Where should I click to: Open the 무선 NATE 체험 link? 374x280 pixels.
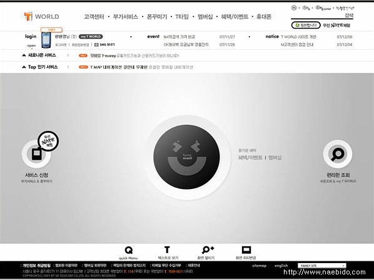tap(336, 25)
